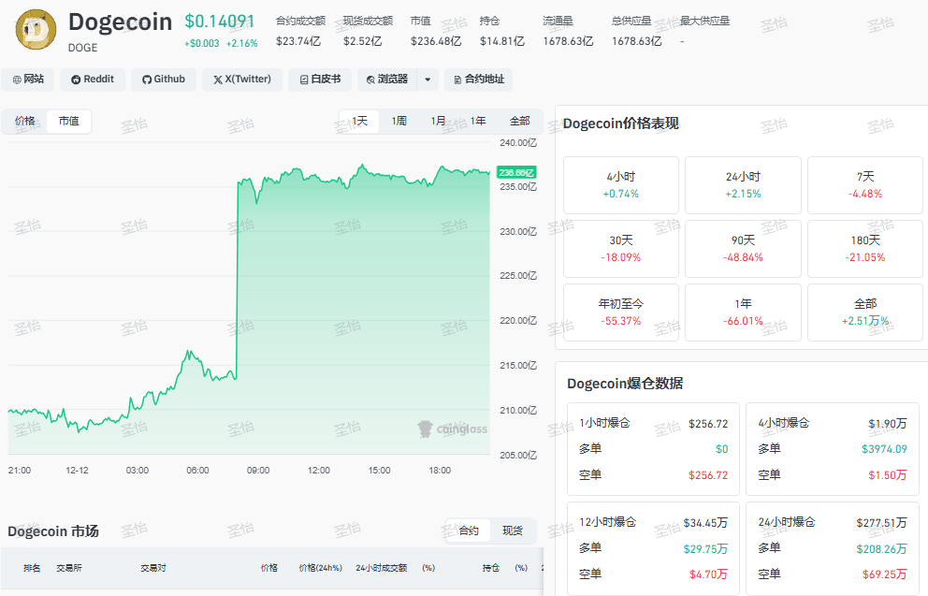
Task: Click the 年初至今 performance card
Action: pyautogui.click(x=621, y=313)
